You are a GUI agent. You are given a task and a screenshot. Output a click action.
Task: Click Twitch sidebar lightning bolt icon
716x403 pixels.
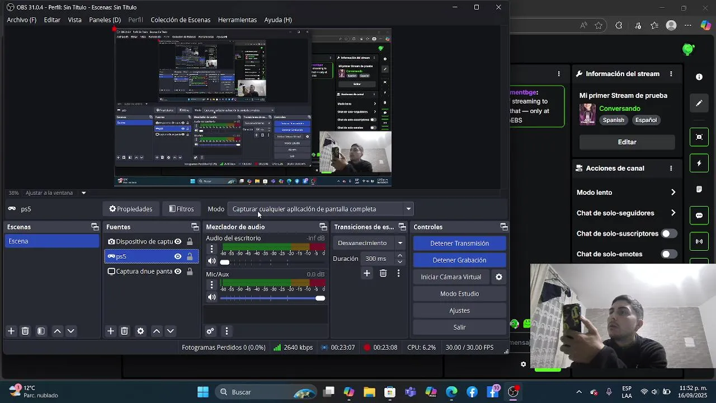[x=699, y=163]
